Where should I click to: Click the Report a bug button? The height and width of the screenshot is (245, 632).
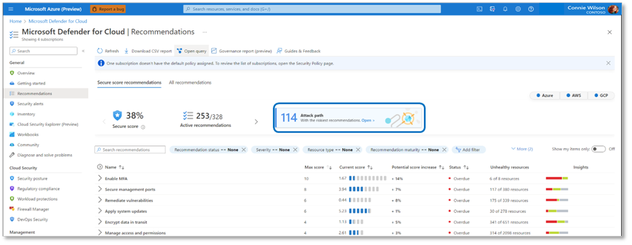pyautogui.click(x=108, y=10)
